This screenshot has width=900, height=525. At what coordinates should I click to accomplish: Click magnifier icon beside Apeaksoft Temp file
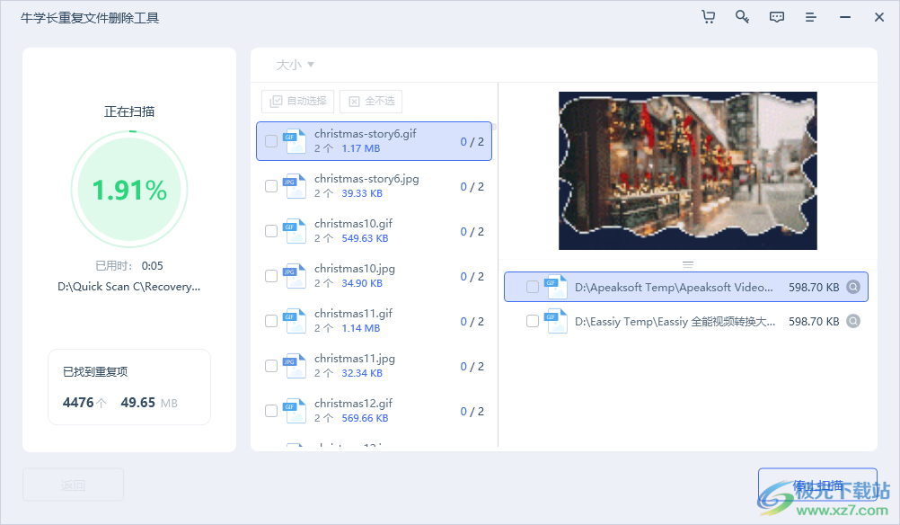point(853,288)
